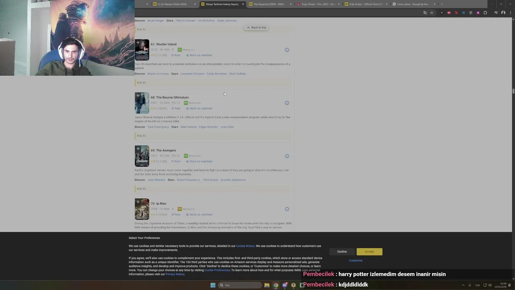Add The Bourne Ultimatum to watchlist via plus ribbon
The height and width of the screenshot is (290, 515).
[138, 95]
